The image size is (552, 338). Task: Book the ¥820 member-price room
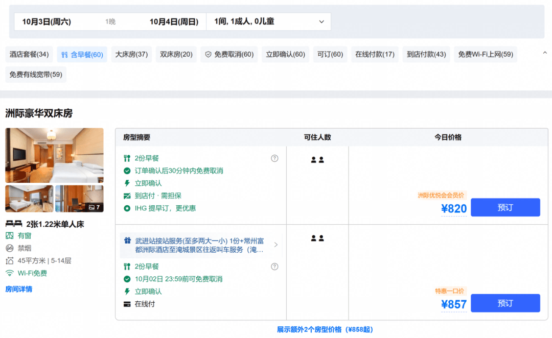[505, 207]
